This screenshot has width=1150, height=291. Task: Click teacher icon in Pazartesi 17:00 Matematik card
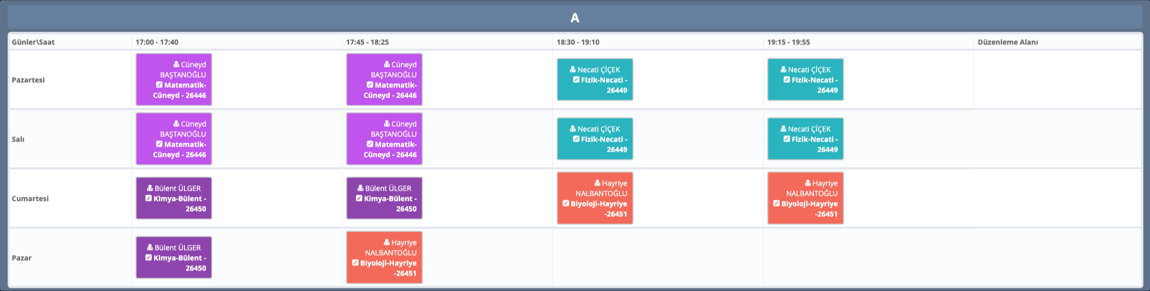[176, 64]
